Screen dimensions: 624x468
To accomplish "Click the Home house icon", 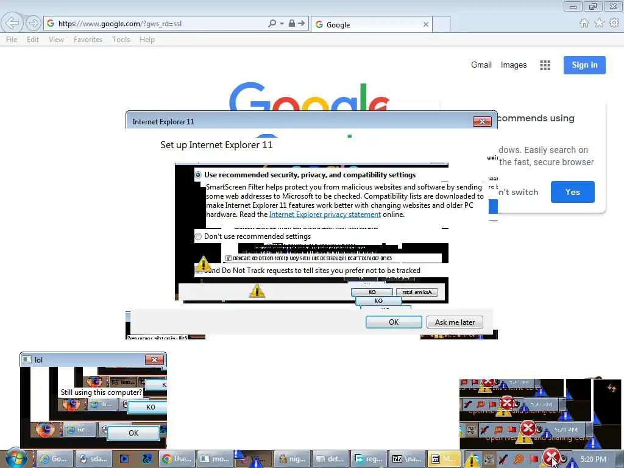I will (x=584, y=23).
